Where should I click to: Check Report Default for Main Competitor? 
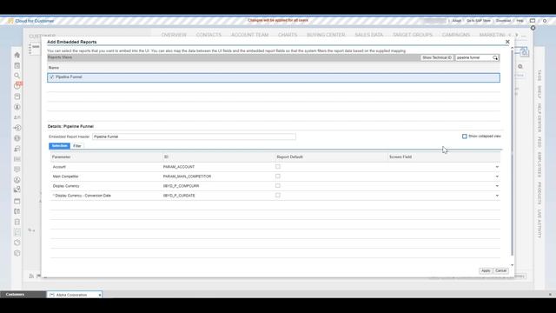click(278, 176)
